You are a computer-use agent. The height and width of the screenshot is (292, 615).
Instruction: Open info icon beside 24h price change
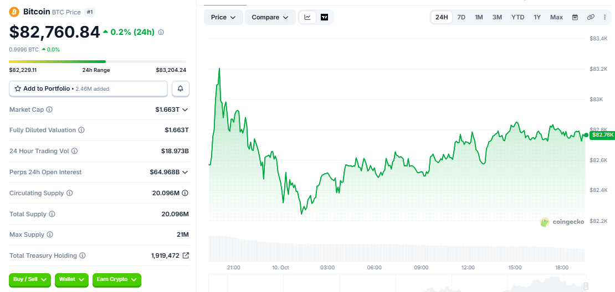tap(161, 33)
